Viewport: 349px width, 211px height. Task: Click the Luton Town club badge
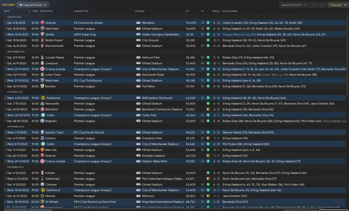pyautogui.click(x=42, y=75)
